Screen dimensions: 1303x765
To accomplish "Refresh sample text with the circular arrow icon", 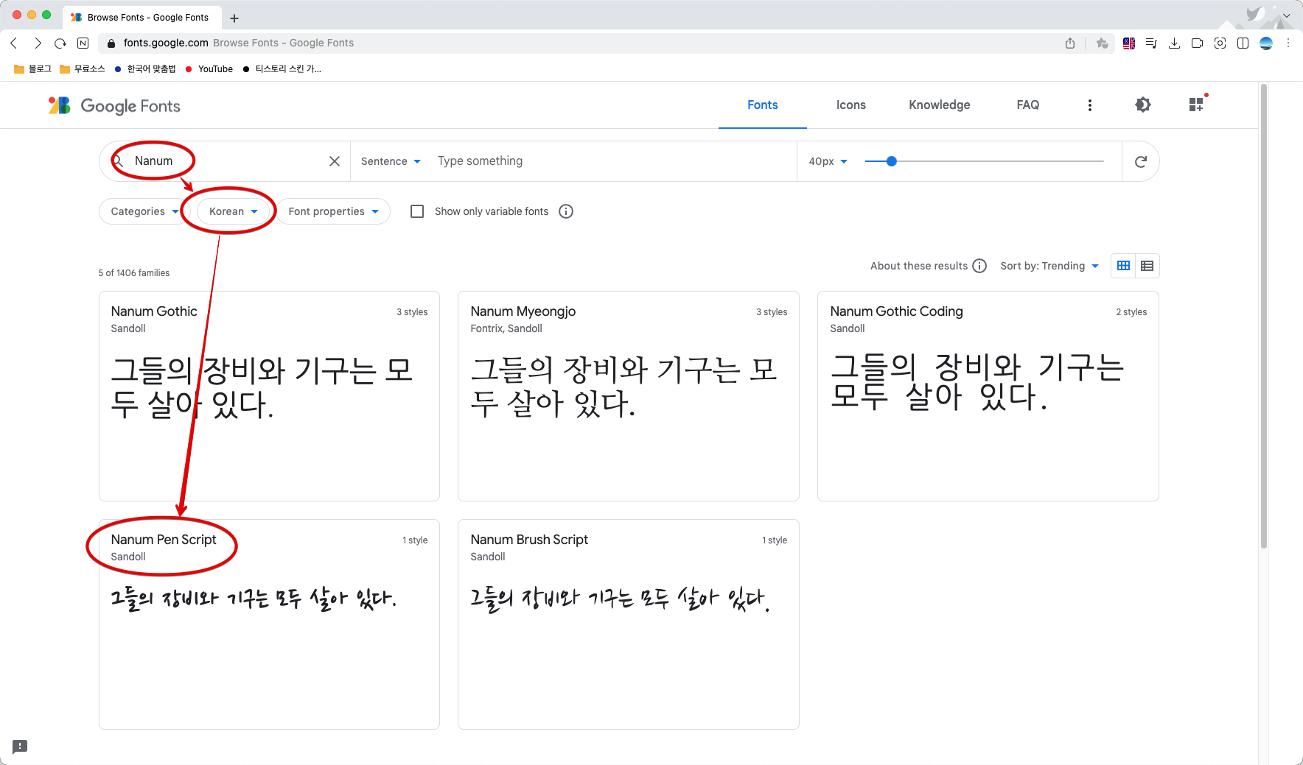I will [1141, 161].
